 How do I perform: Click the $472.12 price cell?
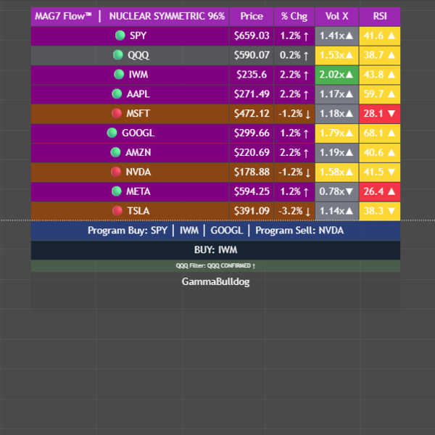click(252, 114)
